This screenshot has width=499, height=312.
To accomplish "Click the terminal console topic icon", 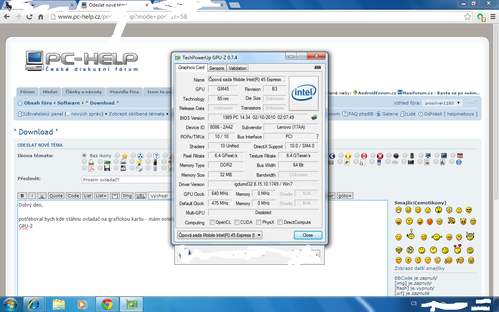I will coord(411,162).
